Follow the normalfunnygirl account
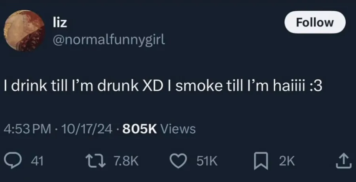 tap(315, 22)
